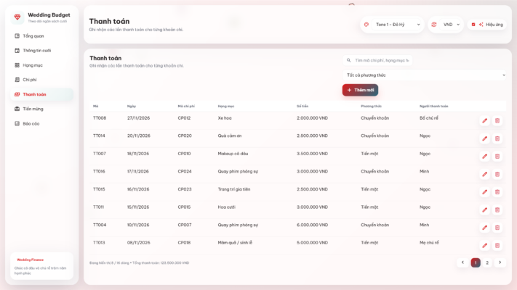Click the Thêm mới button
517x290 pixels.
click(360, 90)
